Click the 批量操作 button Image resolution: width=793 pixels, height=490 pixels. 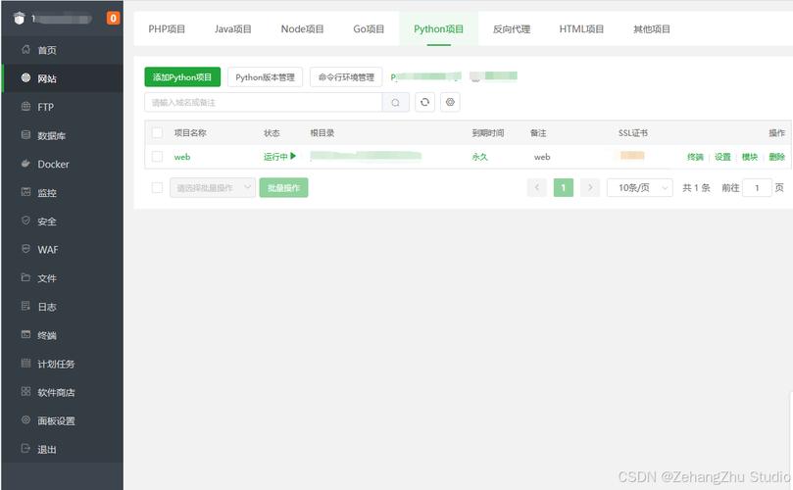pos(283,187)
